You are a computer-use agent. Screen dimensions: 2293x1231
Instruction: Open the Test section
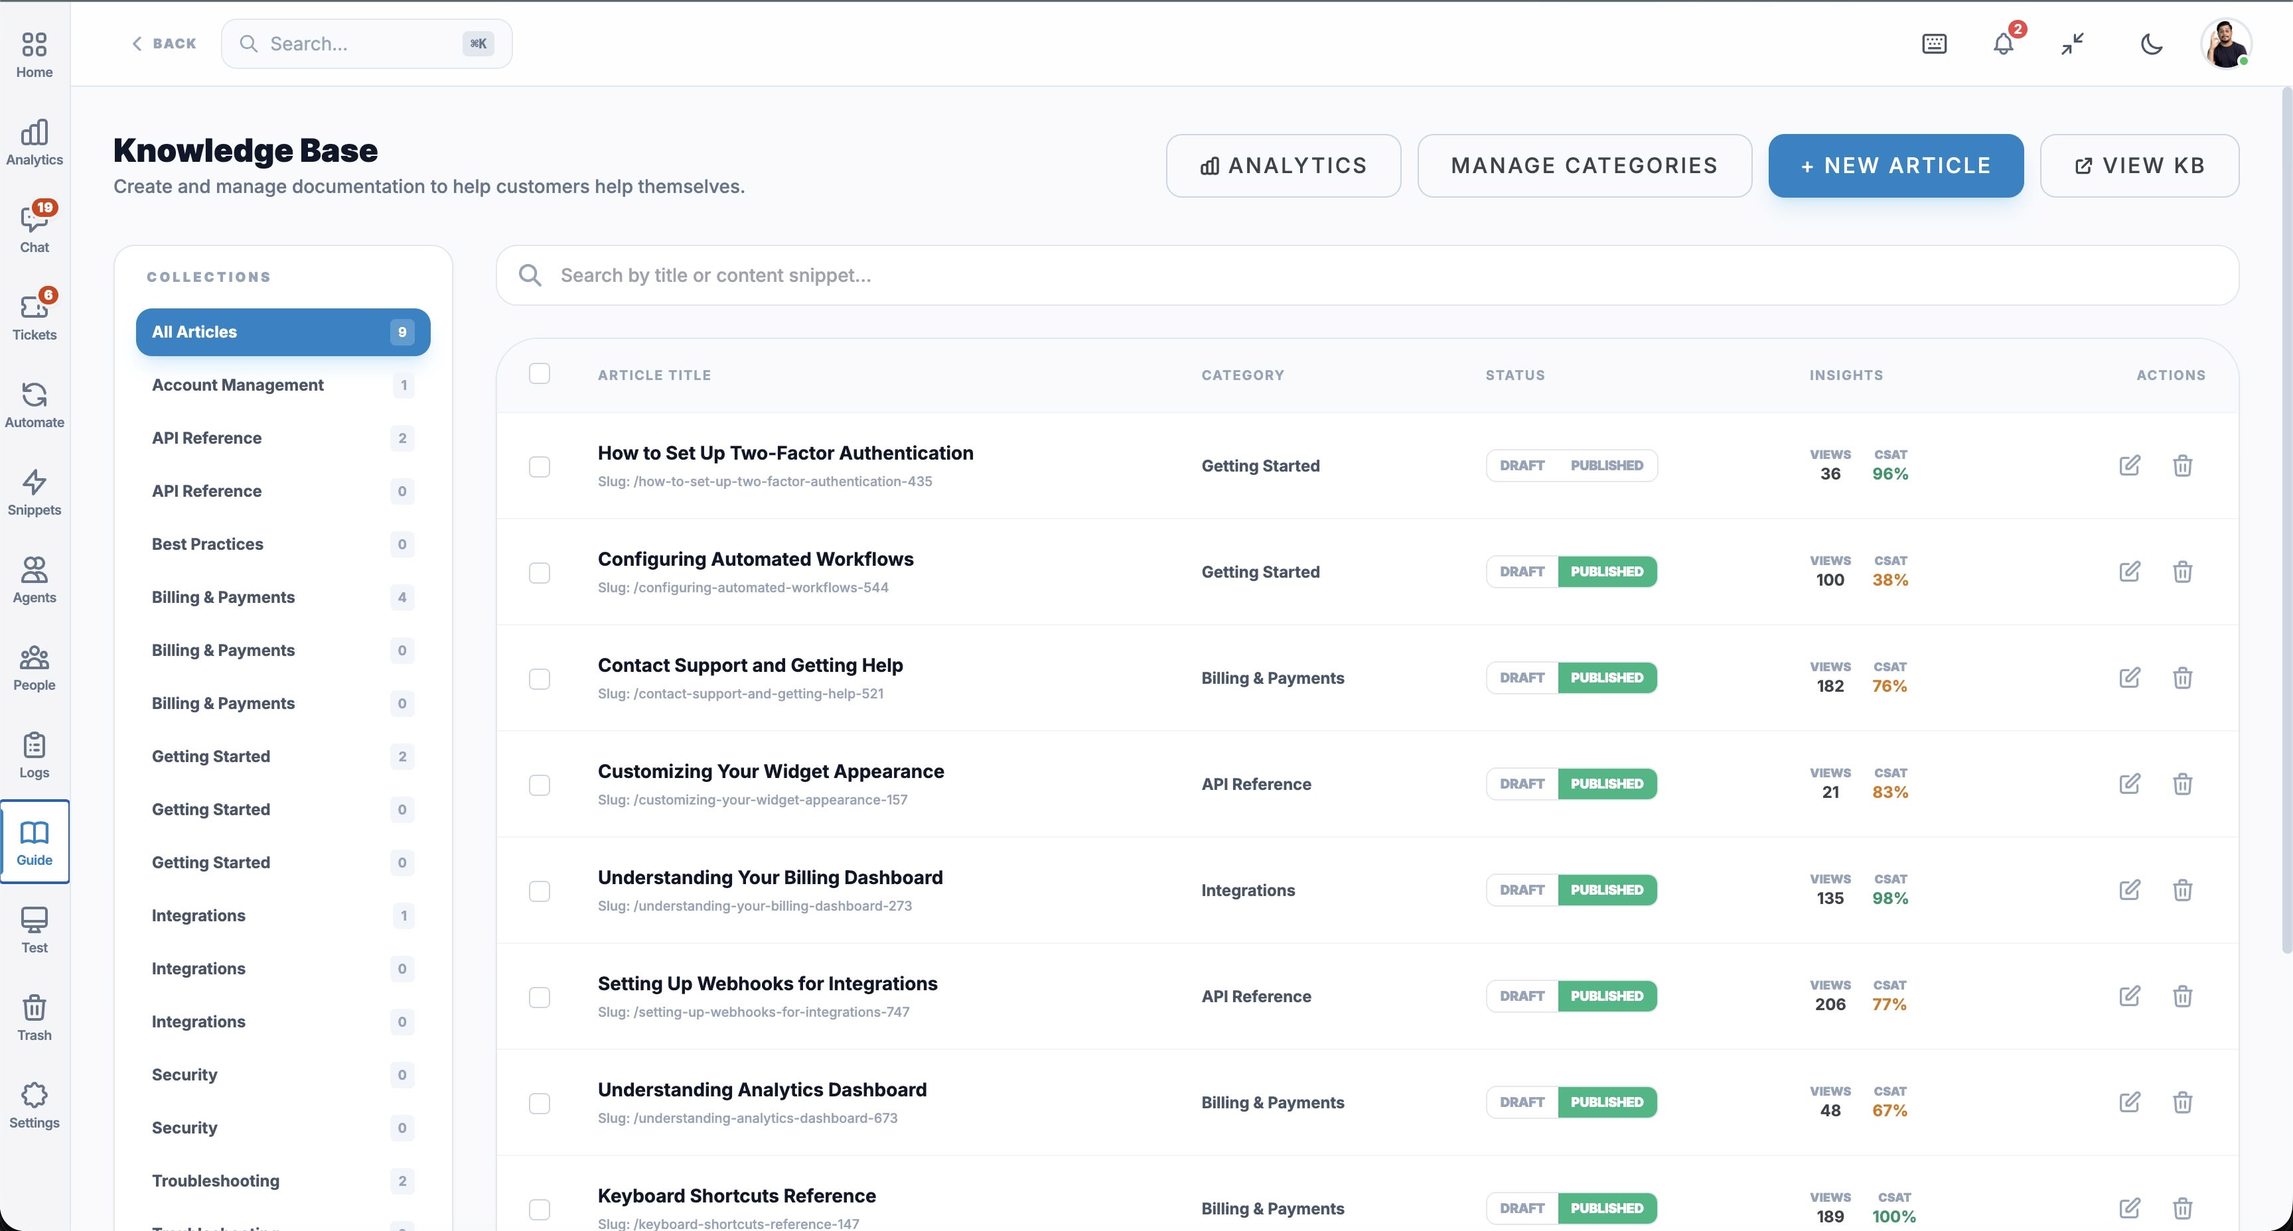pyautogui.click(x=34, y=931)
